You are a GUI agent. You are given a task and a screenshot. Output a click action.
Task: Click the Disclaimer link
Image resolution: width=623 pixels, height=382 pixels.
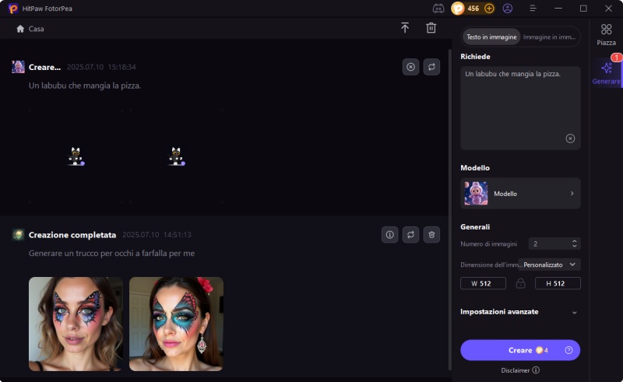[x=515, y=370]
